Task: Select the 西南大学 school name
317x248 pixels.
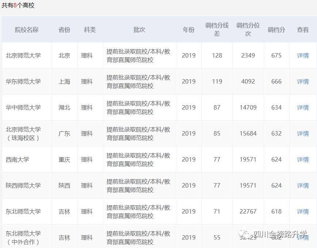Action: [18, 159]
